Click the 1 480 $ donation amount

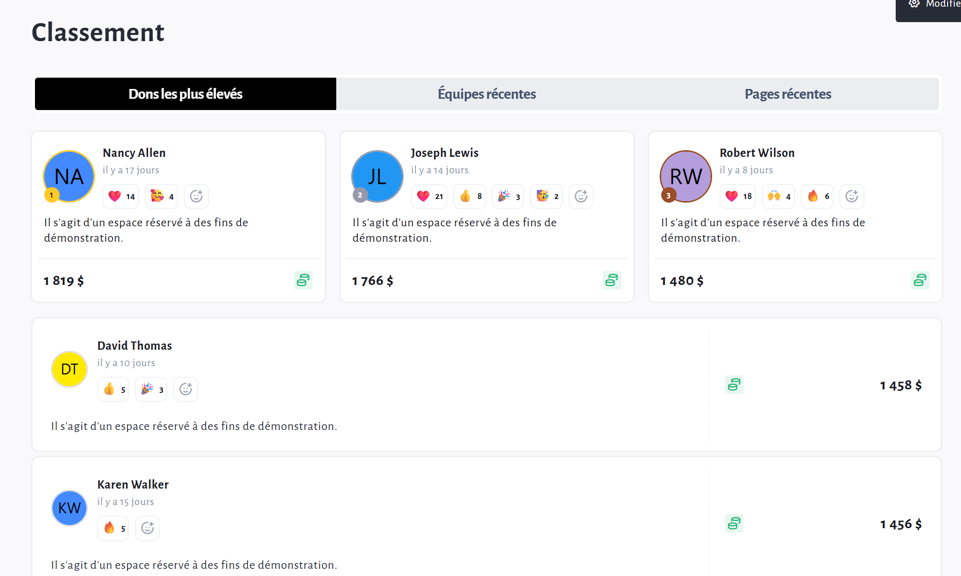pos(682,281)
